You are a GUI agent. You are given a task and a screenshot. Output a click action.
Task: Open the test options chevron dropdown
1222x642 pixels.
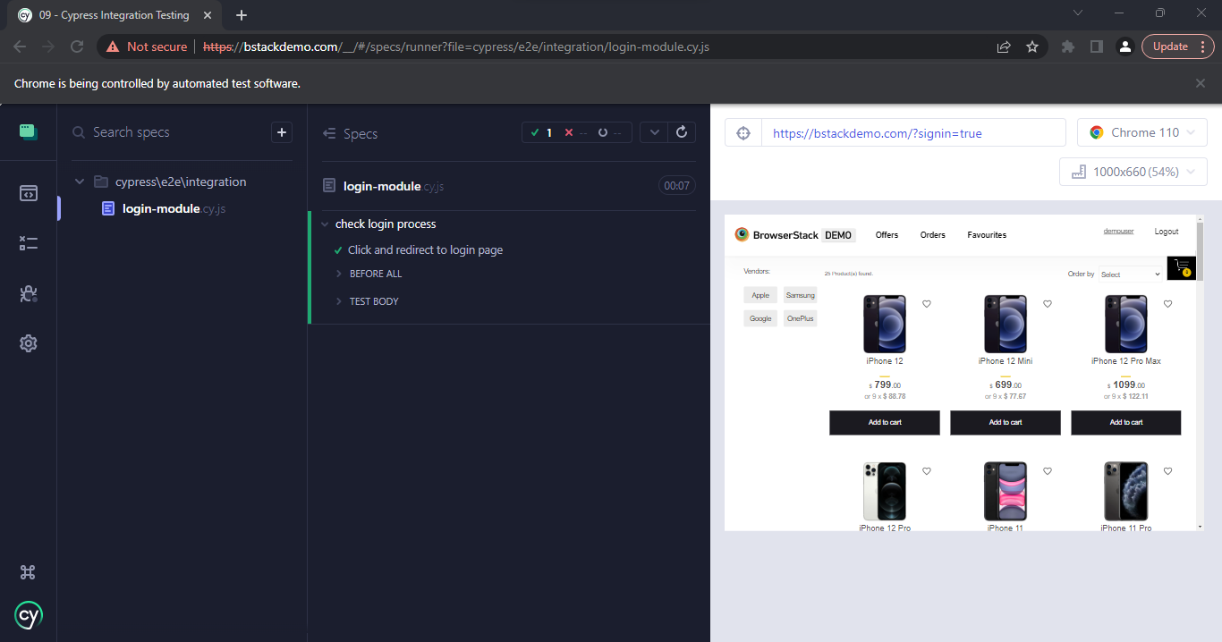(655, 132)
